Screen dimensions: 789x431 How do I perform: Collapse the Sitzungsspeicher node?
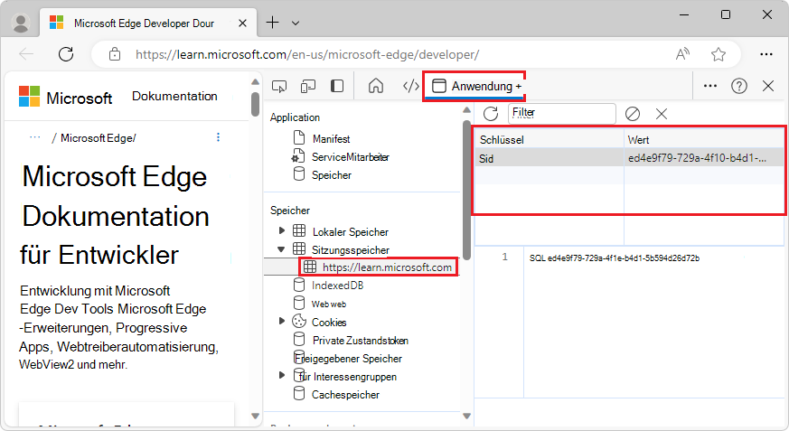point(281,249)
